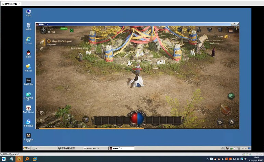
Task: Click the orange magnifier icon on host taskbar
Action: click(27, 159)
